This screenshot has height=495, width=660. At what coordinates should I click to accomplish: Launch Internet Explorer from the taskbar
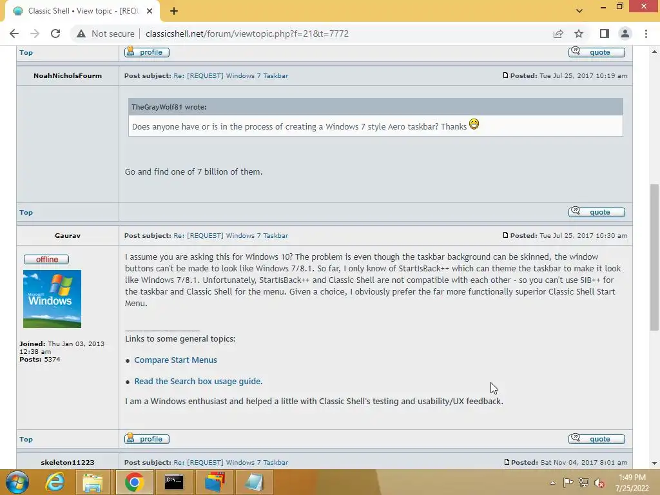[x=55, y=482]
